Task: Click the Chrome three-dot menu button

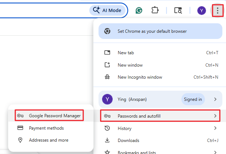Action: pyautogui.click(x=217, y=11)
